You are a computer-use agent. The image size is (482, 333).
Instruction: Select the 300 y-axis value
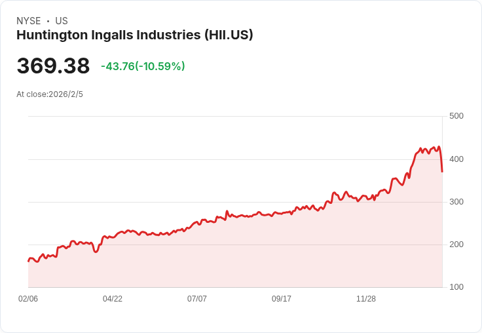[456, 202]
